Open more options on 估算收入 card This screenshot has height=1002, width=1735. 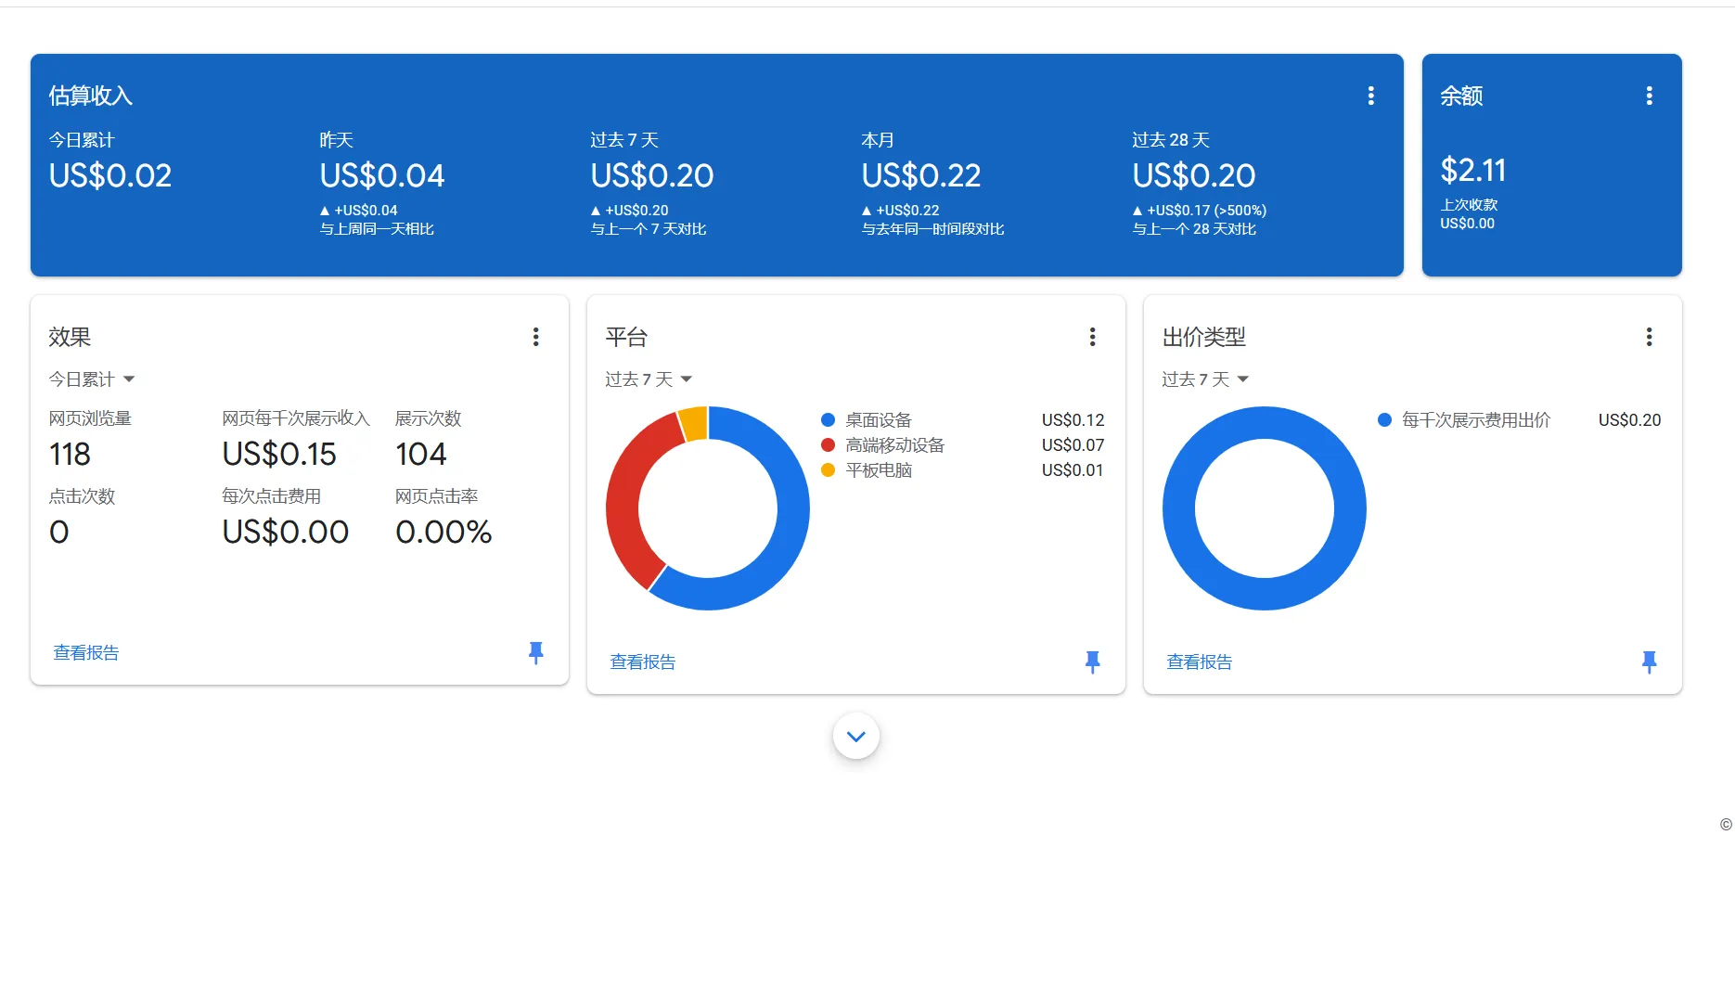click(1370, 96)
